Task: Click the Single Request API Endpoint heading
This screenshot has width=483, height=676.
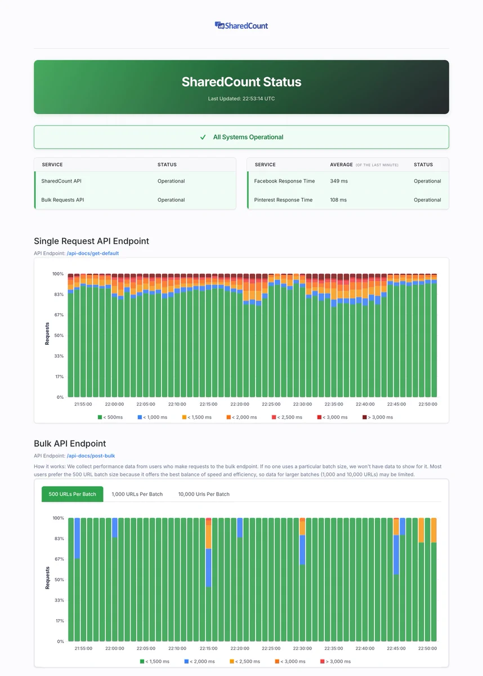Action: [x=91, y=241]
